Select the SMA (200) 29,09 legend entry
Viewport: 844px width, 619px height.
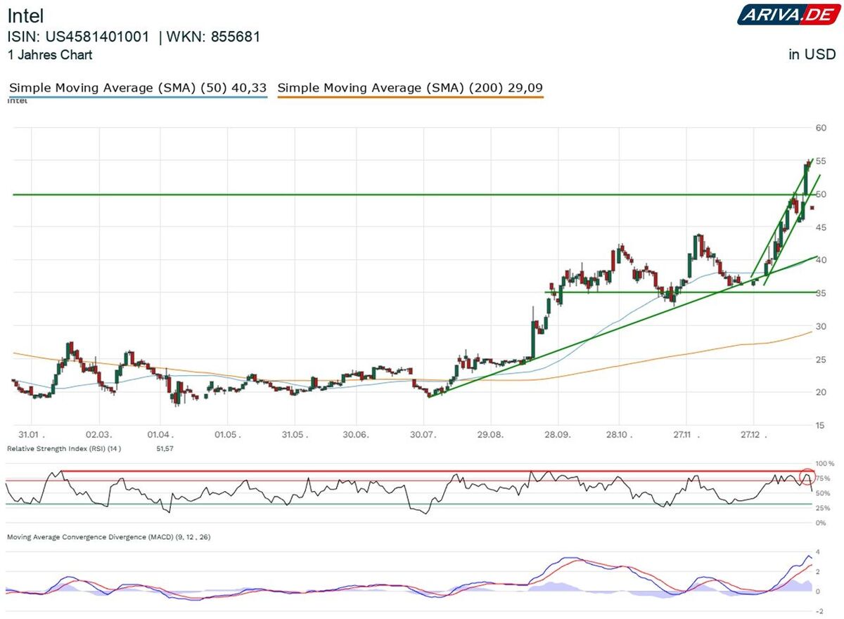(x=410, y=88)
